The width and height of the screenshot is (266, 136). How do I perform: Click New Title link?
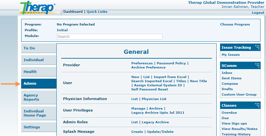pos(198,81)
